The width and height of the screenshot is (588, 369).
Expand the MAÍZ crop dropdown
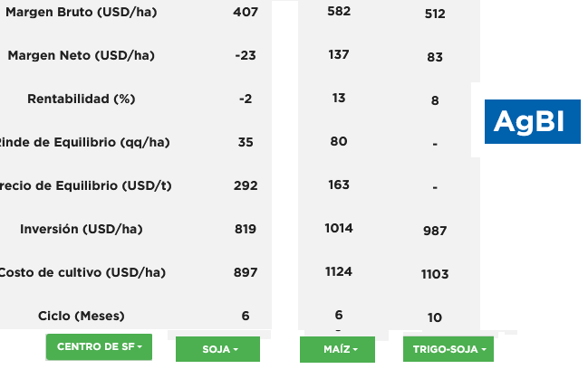click(x=338, y=349)
